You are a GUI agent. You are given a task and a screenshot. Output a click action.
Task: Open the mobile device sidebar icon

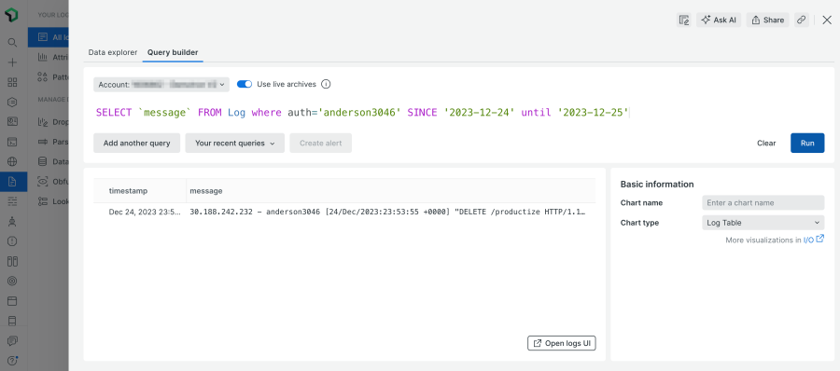[x=12, y=321]
